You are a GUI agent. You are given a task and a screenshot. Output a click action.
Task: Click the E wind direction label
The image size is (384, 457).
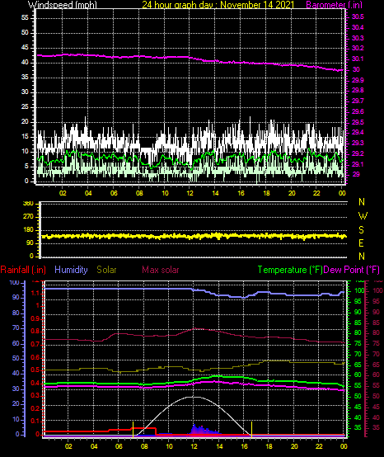361,243
